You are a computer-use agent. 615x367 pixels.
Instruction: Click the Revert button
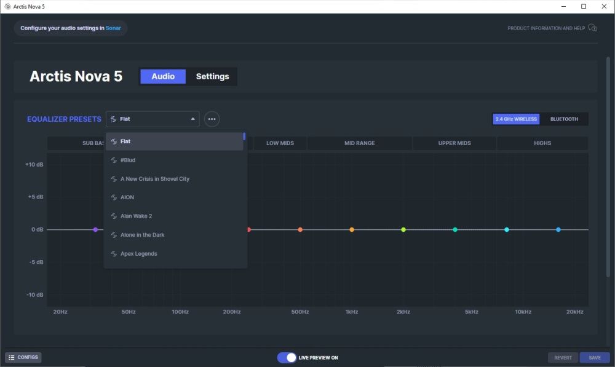(x=563, y=358)
